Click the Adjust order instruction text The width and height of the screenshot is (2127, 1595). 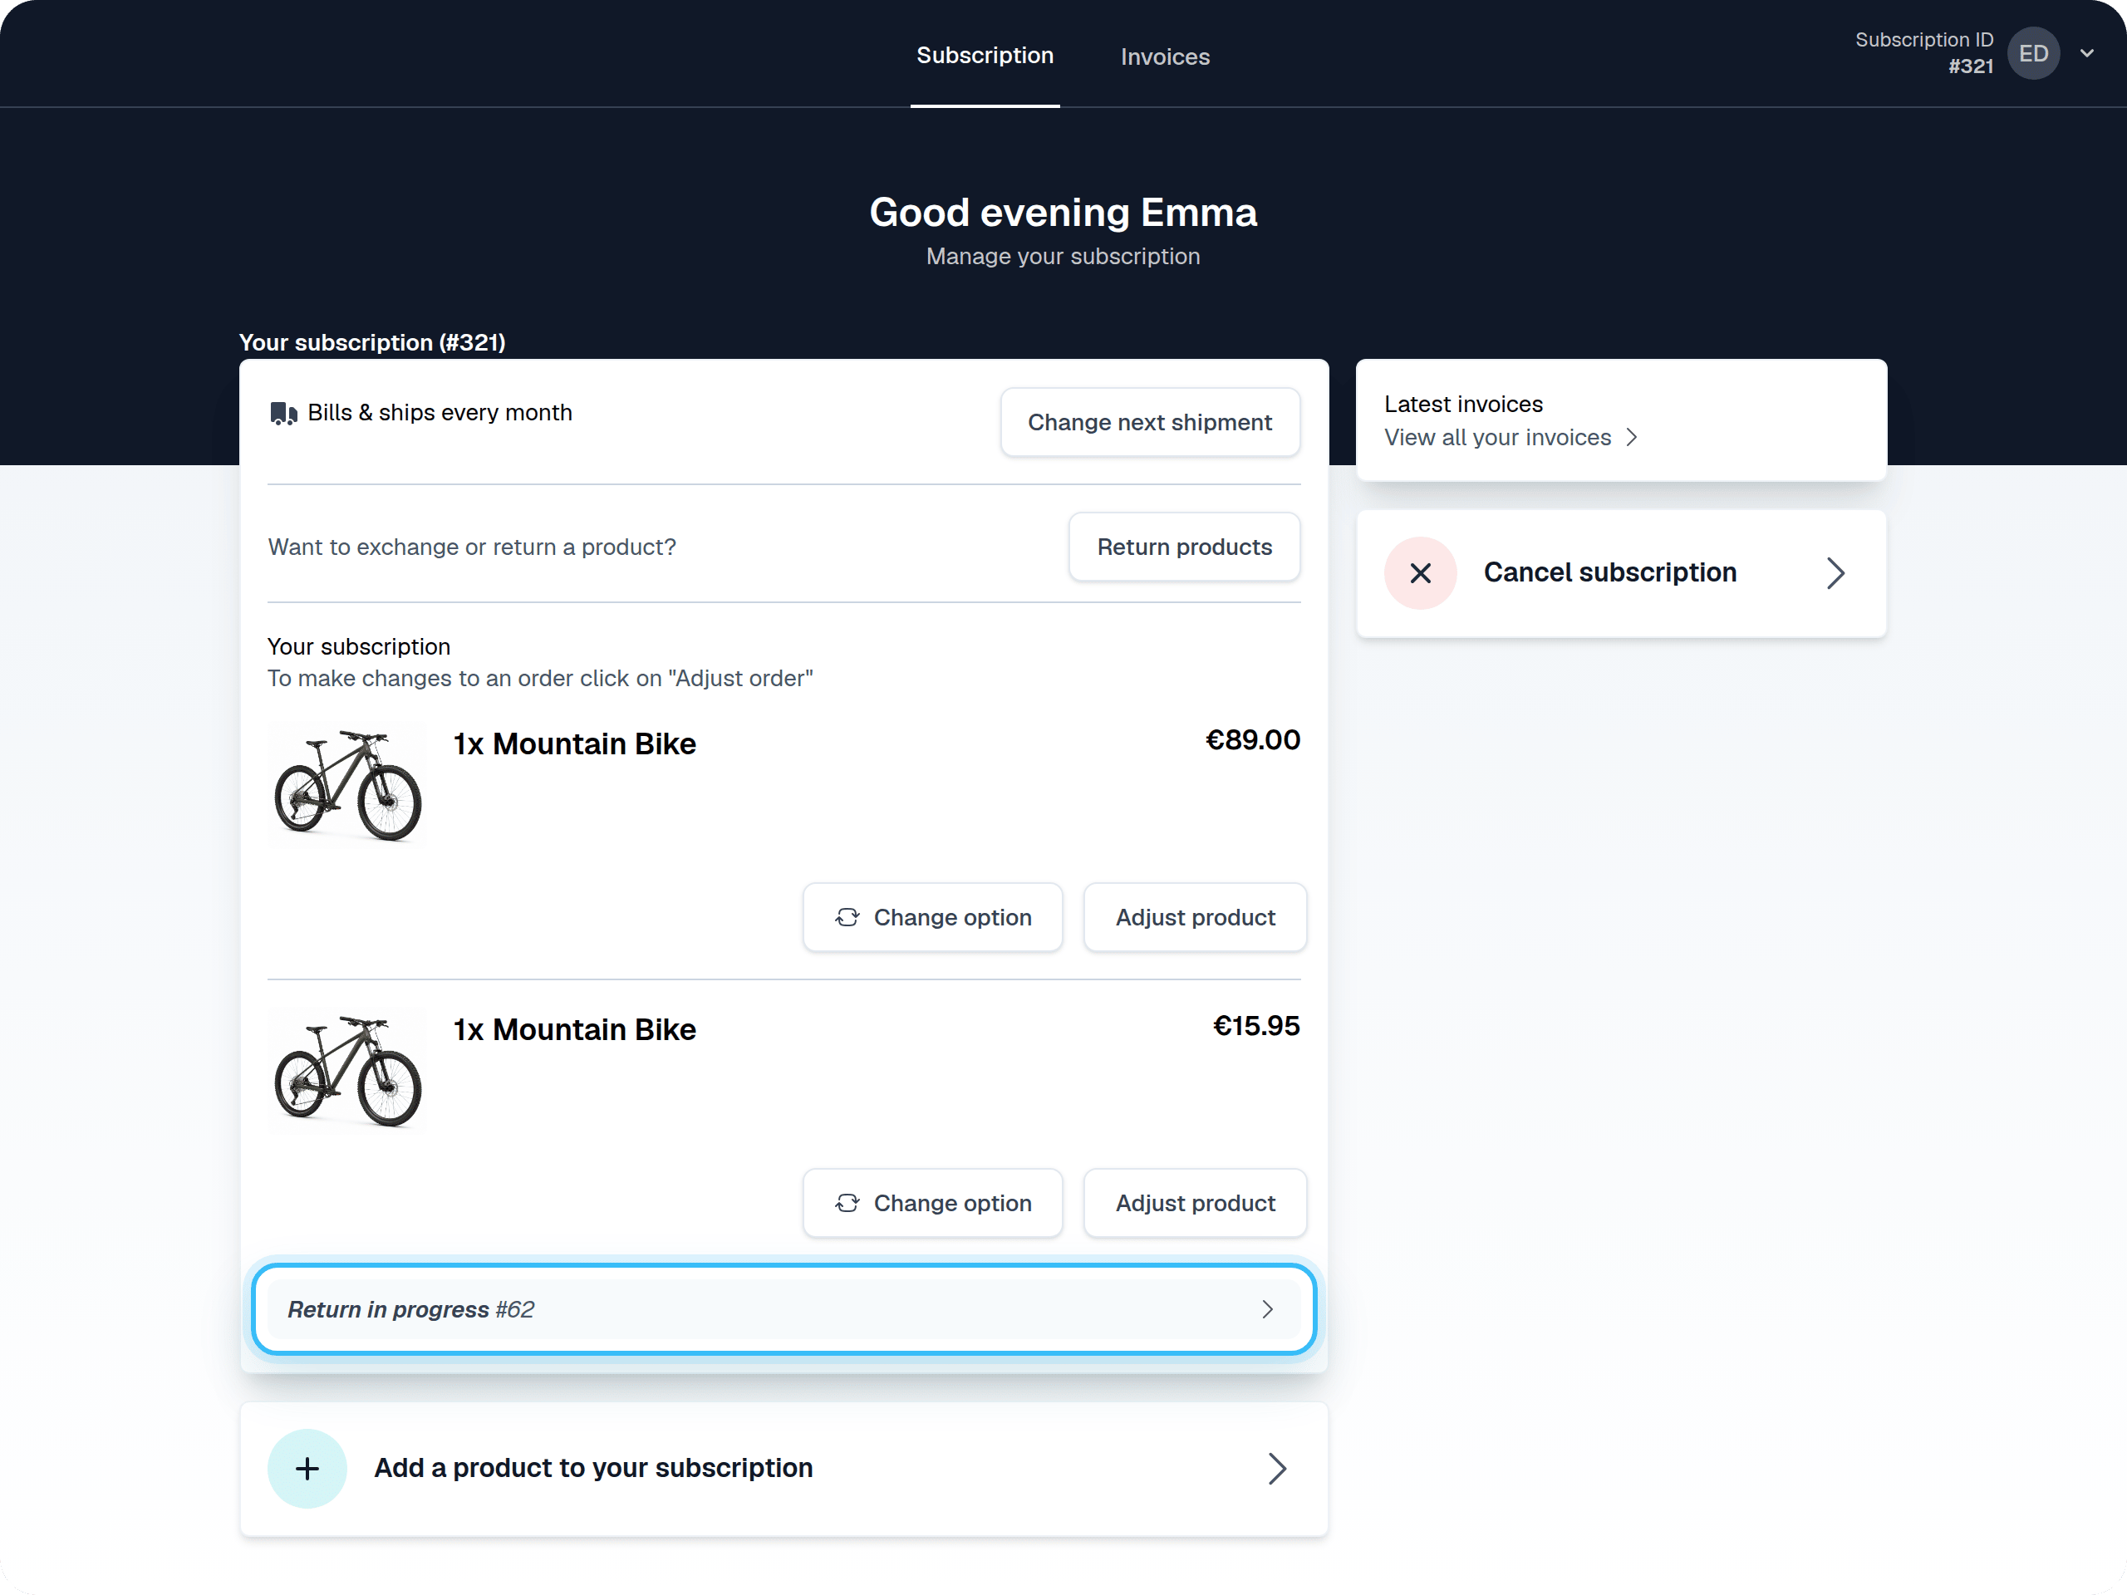coord(540,679)
